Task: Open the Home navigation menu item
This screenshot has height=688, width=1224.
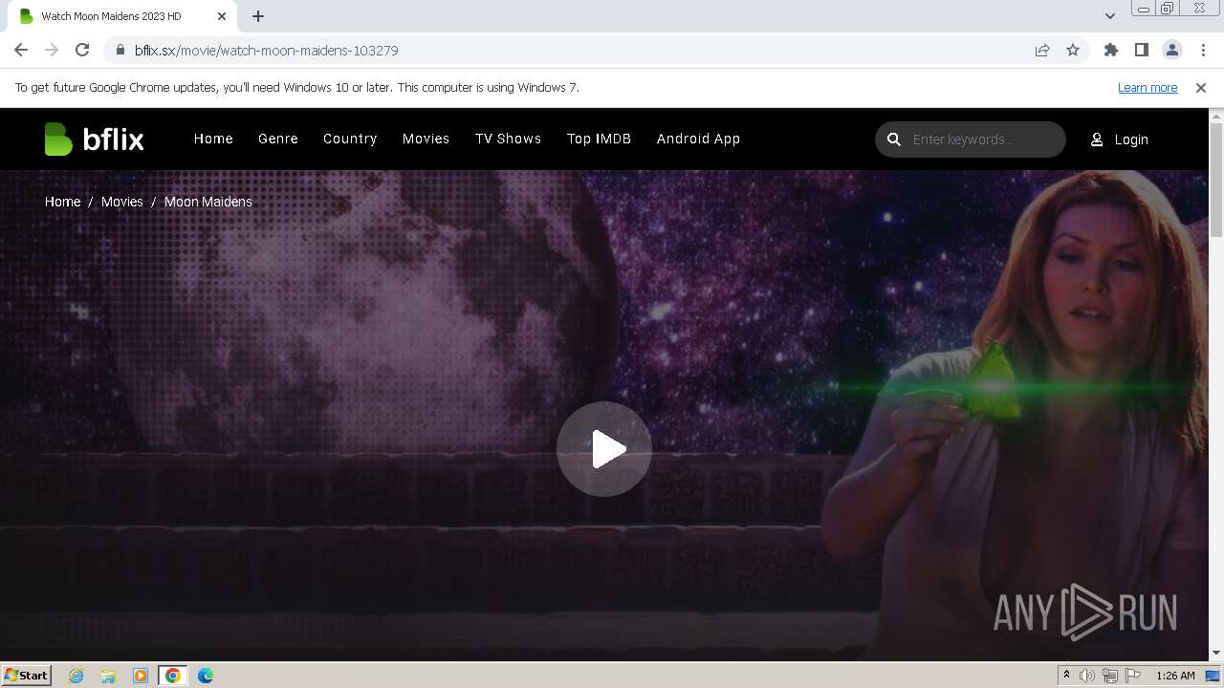Action: tap(213, 139)
